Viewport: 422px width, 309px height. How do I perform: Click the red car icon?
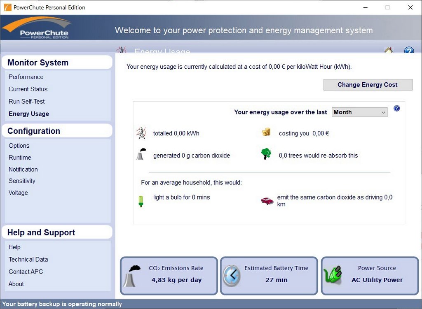click(x=267, y=201)
